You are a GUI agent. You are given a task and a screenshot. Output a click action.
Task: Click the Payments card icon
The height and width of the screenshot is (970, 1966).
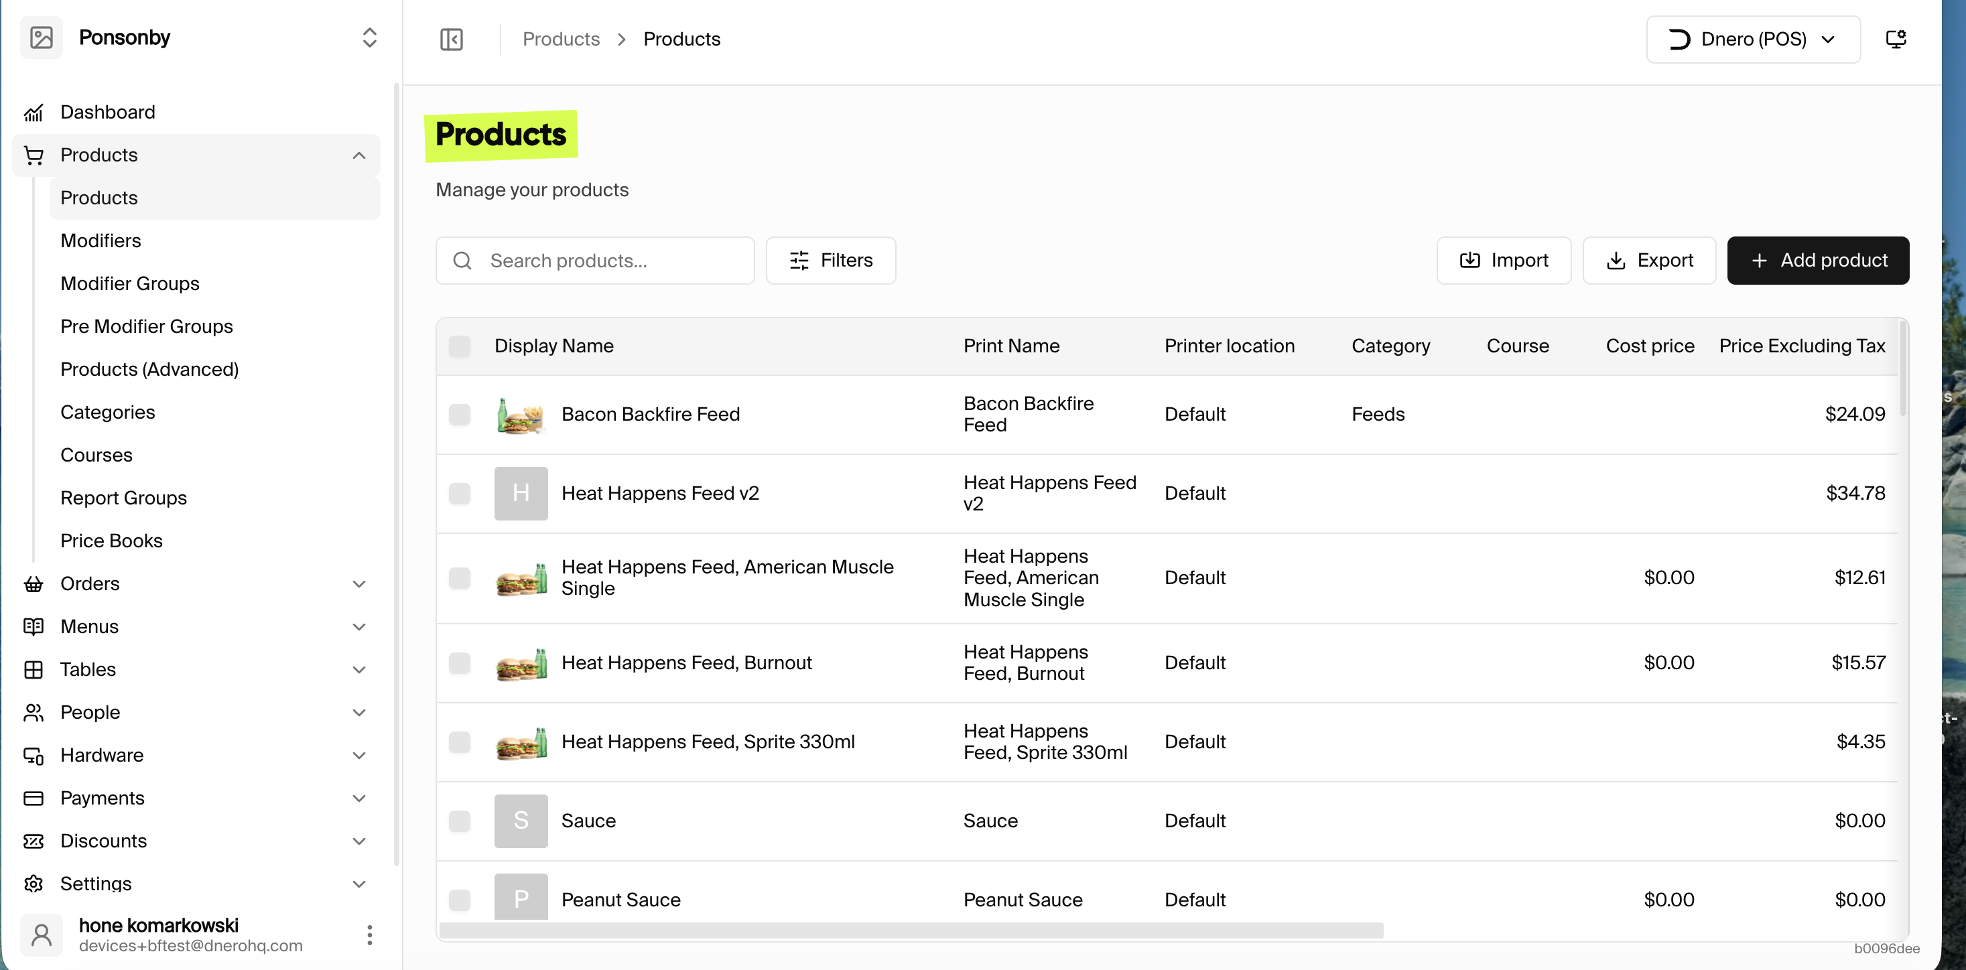[34, 799]
